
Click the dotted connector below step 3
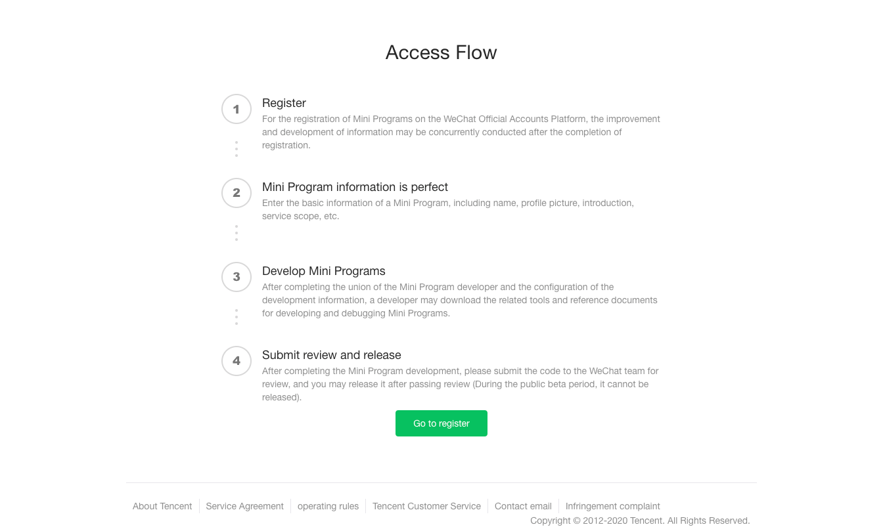(x=237, y=317)
